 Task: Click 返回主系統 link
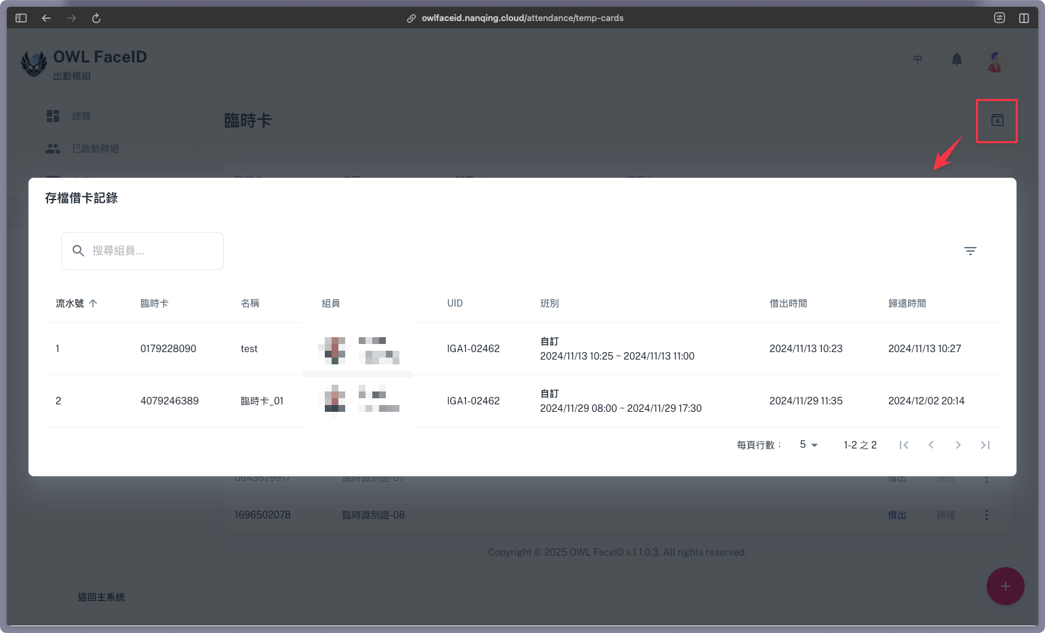(x=101, y=597)
